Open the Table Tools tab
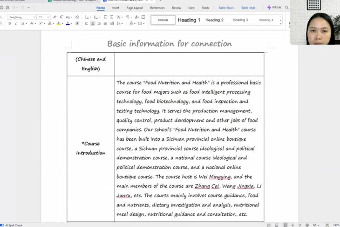The width and height of the screenshot is (340, 227). [226, 8]
